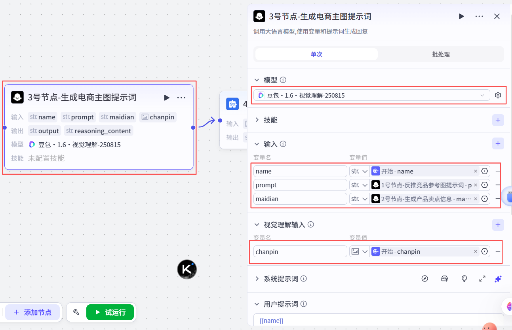
Task: Open more options via the three-dot menu
Action: [x=479, y=16]
